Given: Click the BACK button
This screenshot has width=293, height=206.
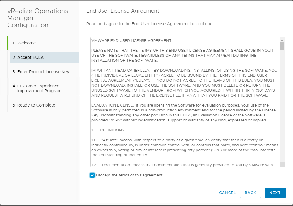Looking at the screenshot, I should click(x=250, y=193).
